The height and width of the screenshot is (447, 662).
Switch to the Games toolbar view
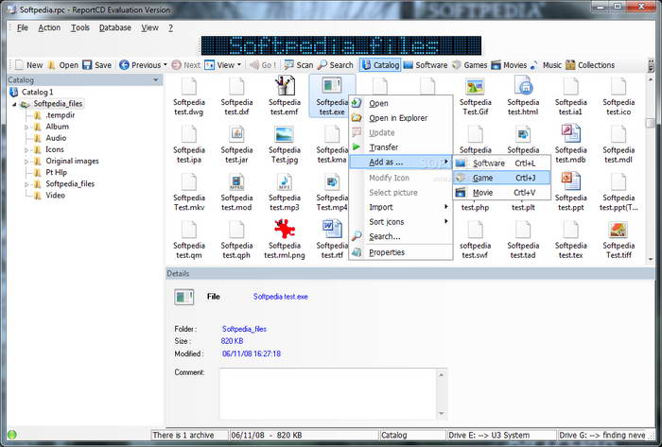coord(469,65)
